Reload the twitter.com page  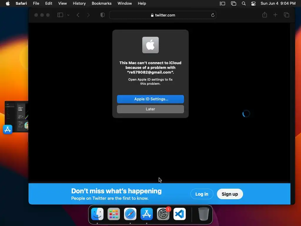[x=213, y=15]
